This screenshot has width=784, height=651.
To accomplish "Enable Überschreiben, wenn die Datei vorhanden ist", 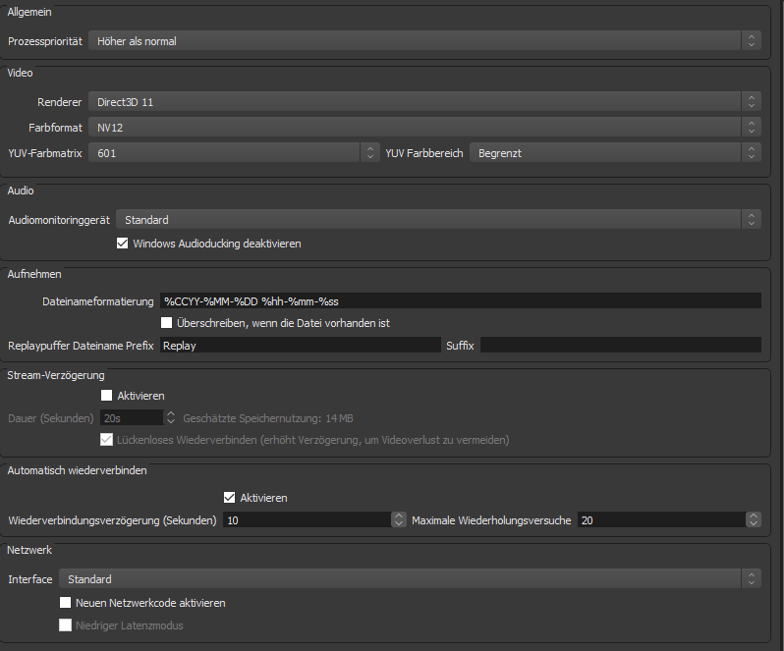I will click(x=166, y=323).
